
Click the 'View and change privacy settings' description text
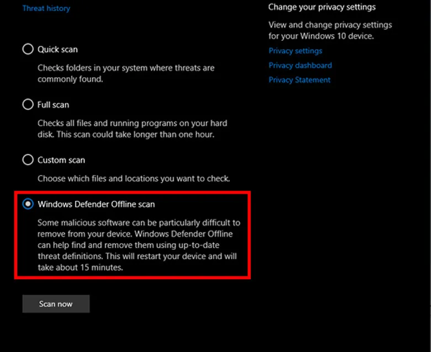(330, 30)
